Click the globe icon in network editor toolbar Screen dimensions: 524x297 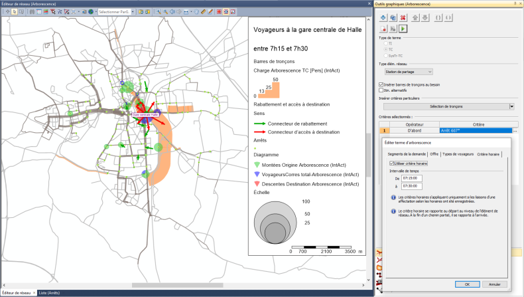pyautogui.click(x=91, y=12)
